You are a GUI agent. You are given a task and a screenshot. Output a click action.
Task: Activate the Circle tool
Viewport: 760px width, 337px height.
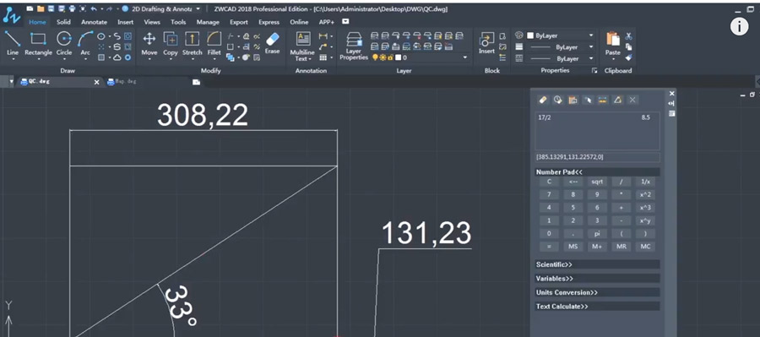click(64, 44)
